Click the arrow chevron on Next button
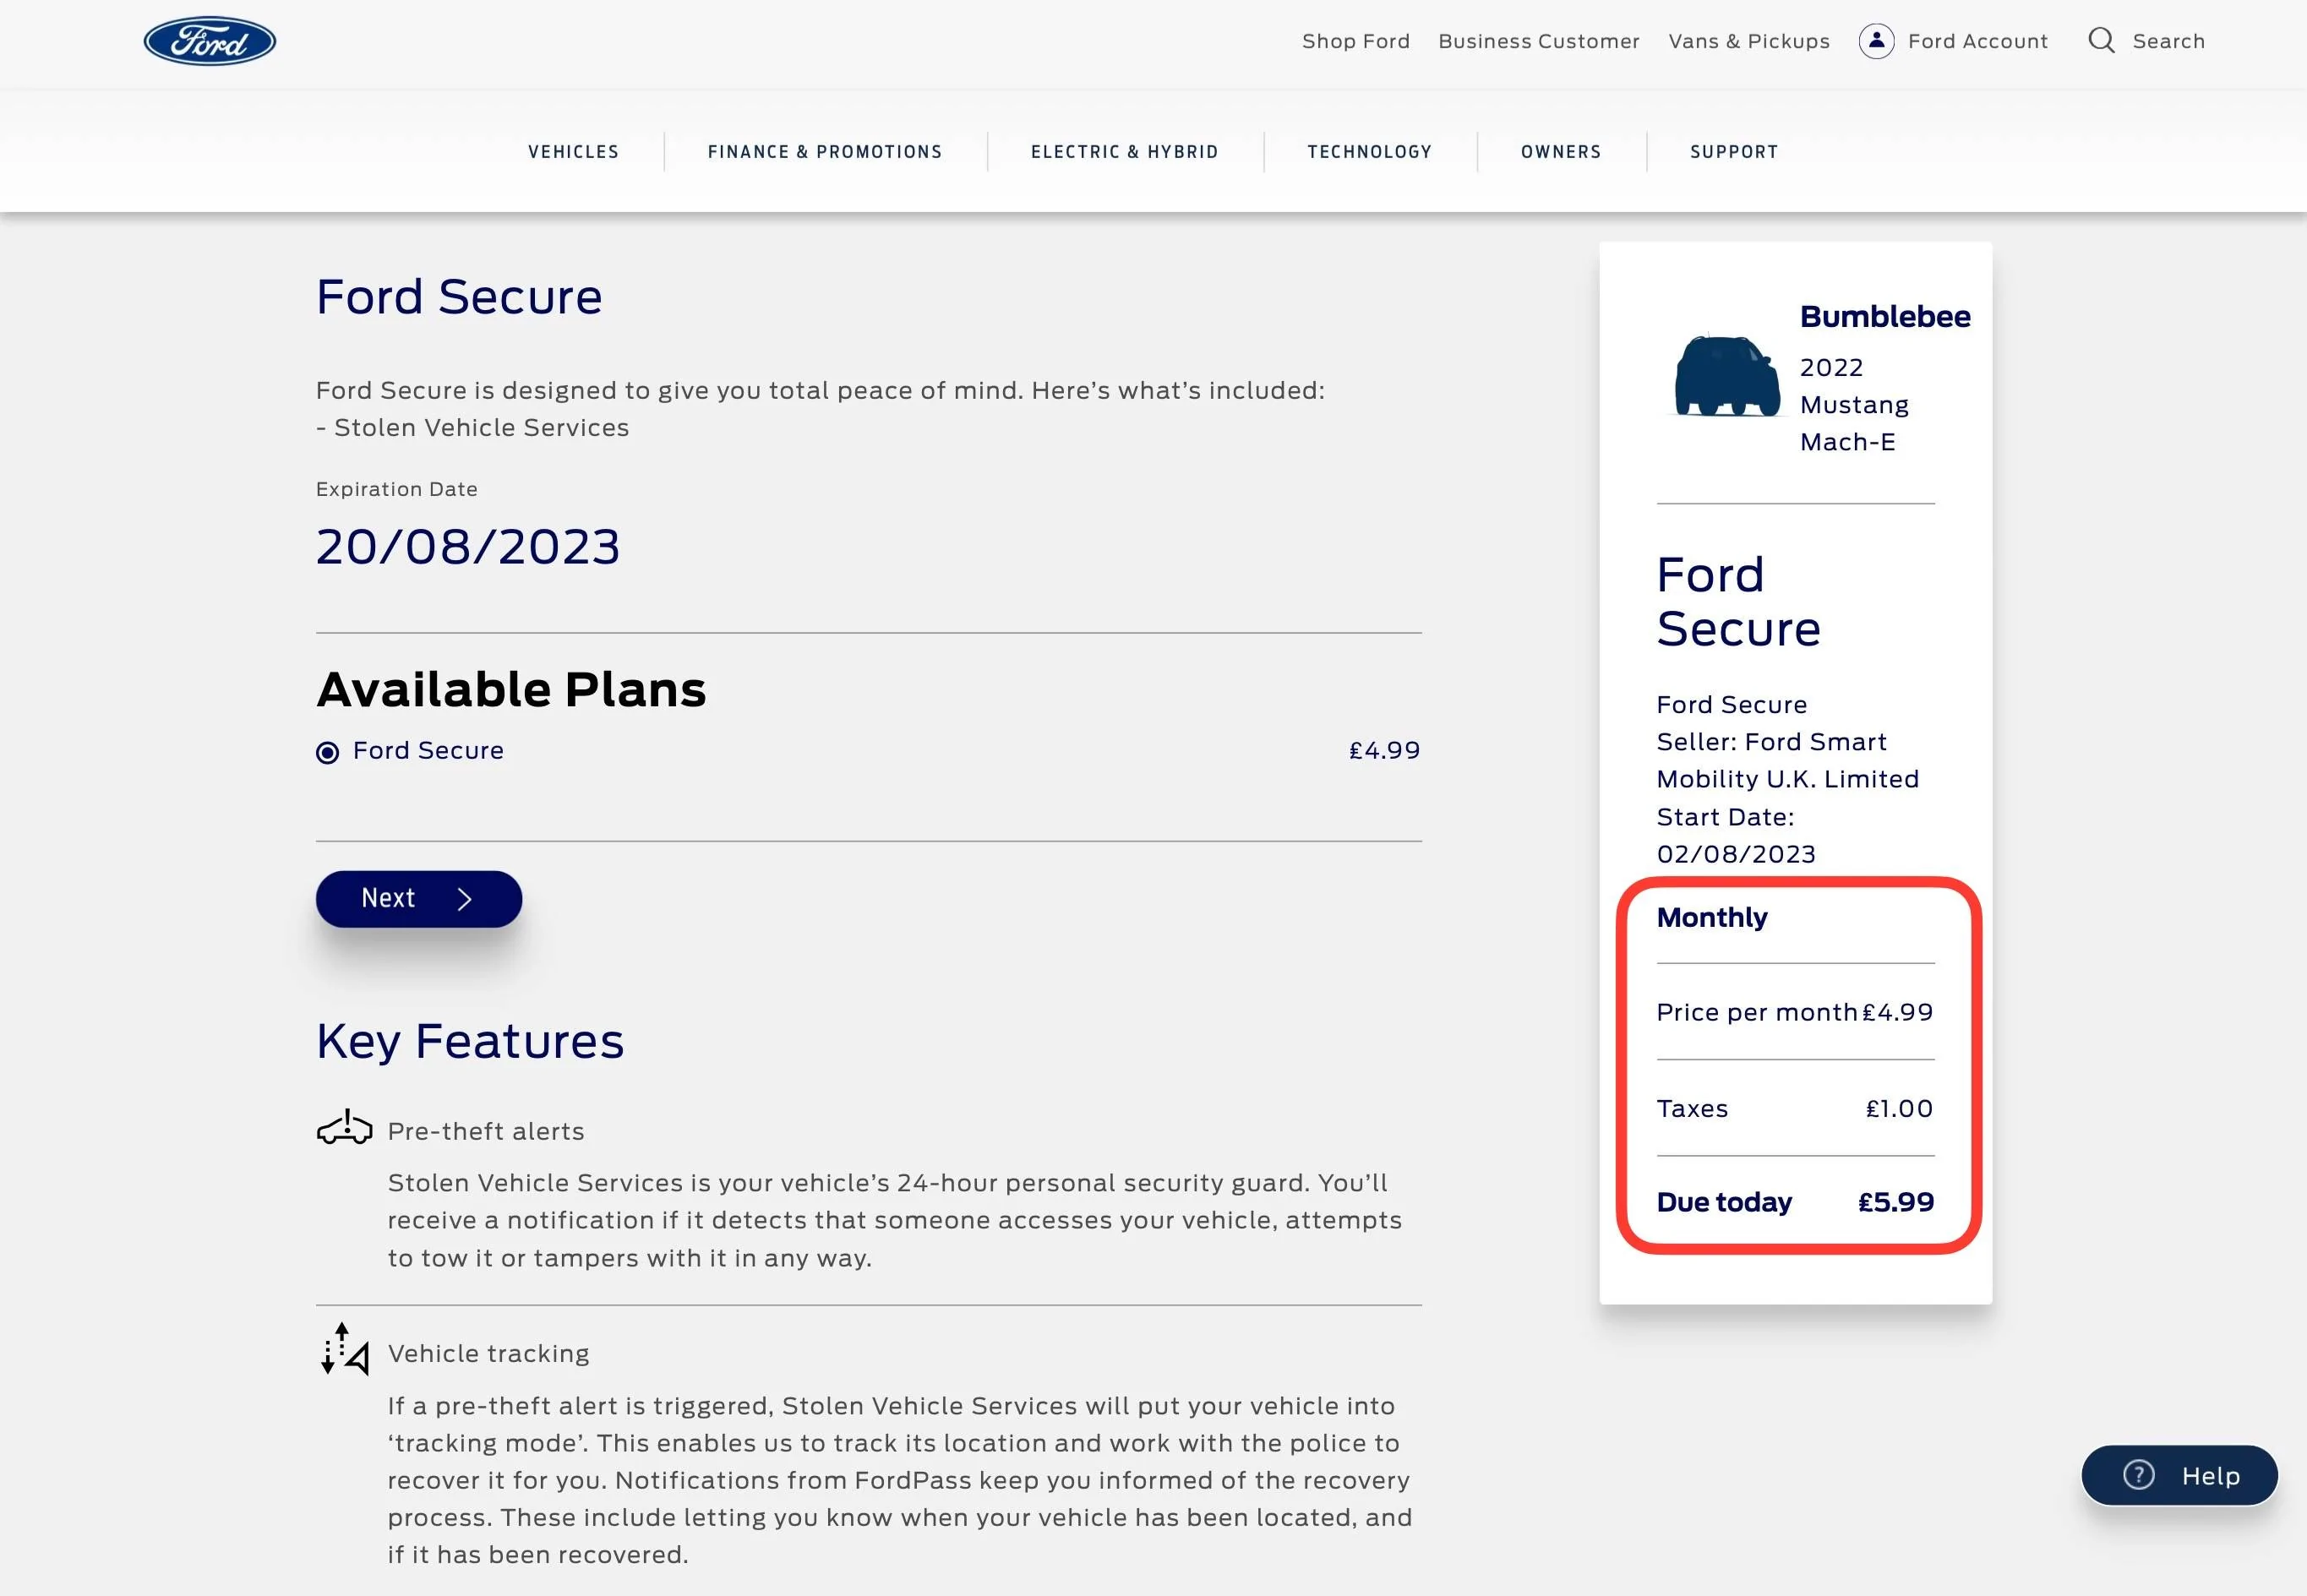 pyautogui.click(x=464, y=899)
